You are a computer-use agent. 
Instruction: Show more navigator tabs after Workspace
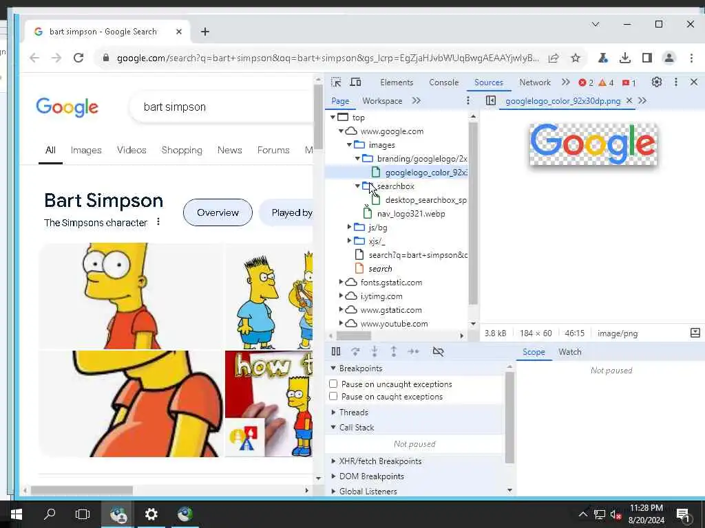tap(417, 100)
